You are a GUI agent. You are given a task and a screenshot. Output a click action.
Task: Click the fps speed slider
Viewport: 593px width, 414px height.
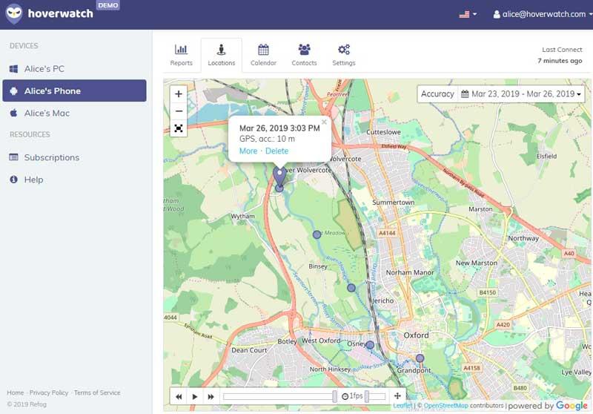click(x=375, y=396)
